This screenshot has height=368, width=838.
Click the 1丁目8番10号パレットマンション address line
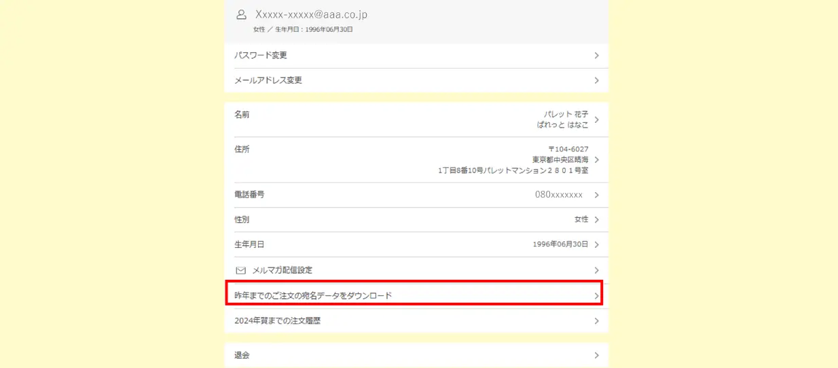point(513,170)
